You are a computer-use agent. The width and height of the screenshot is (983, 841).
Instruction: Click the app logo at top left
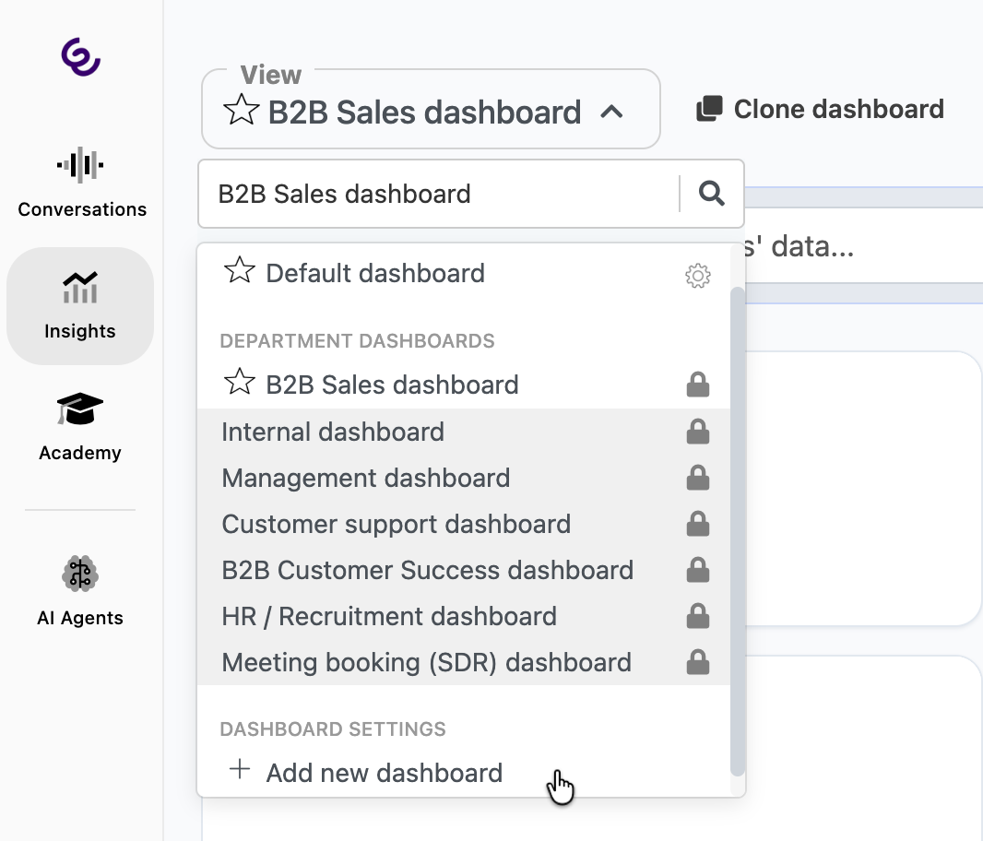tap(80, 56)
